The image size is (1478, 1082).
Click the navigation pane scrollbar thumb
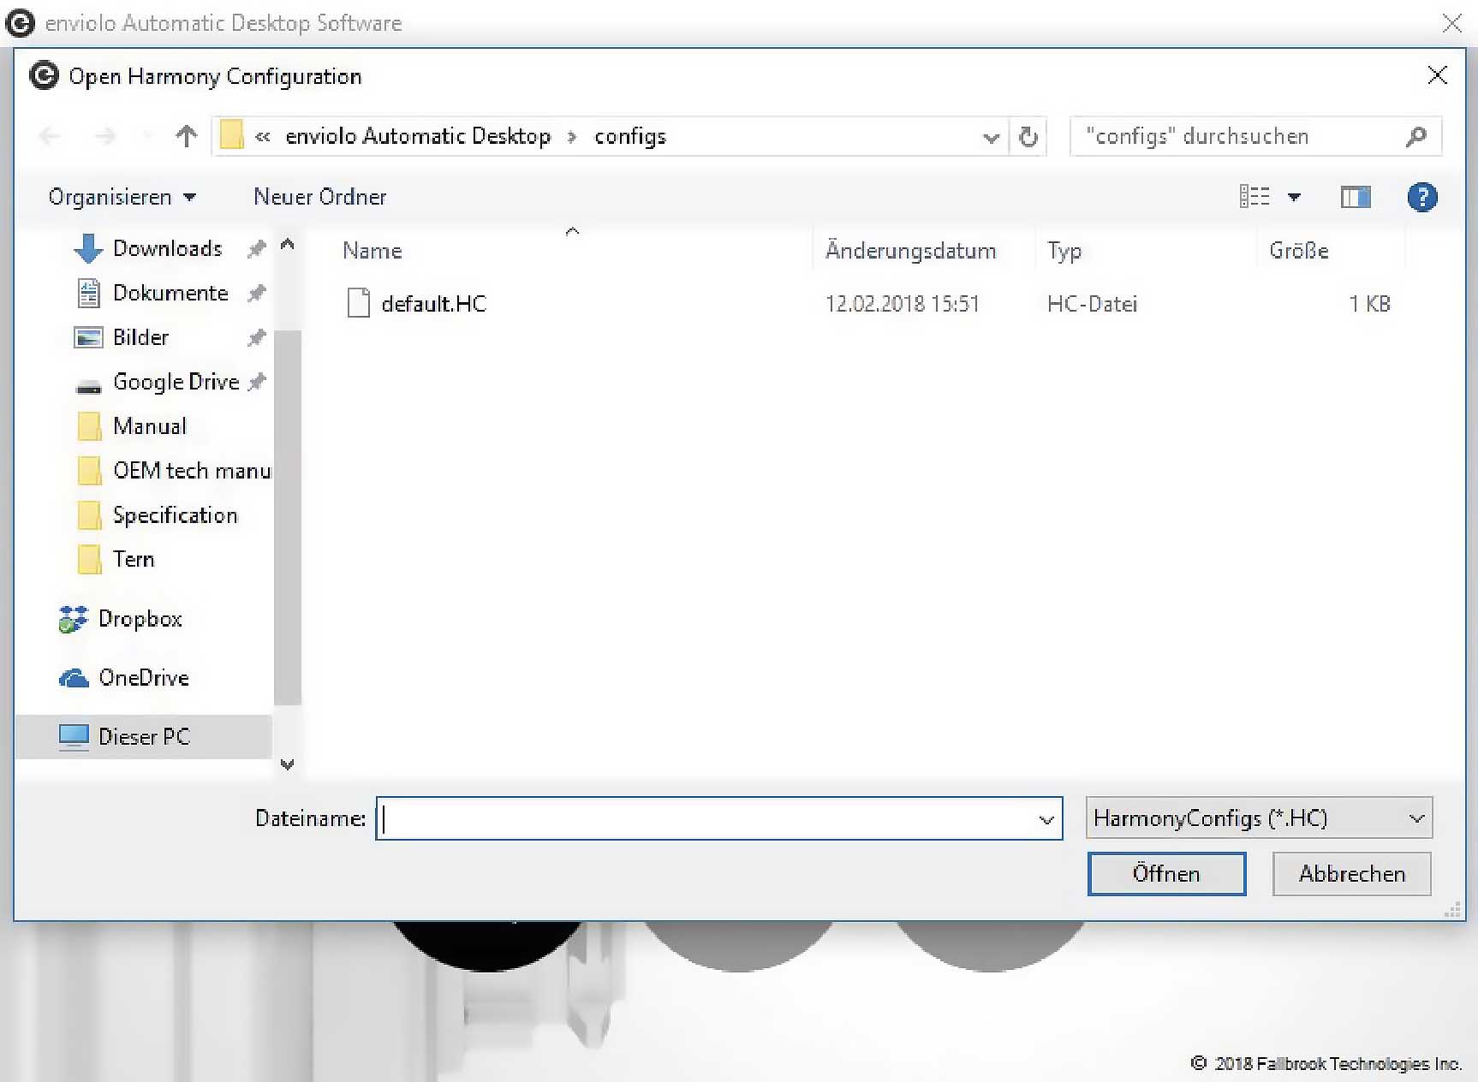coord(288,517)
